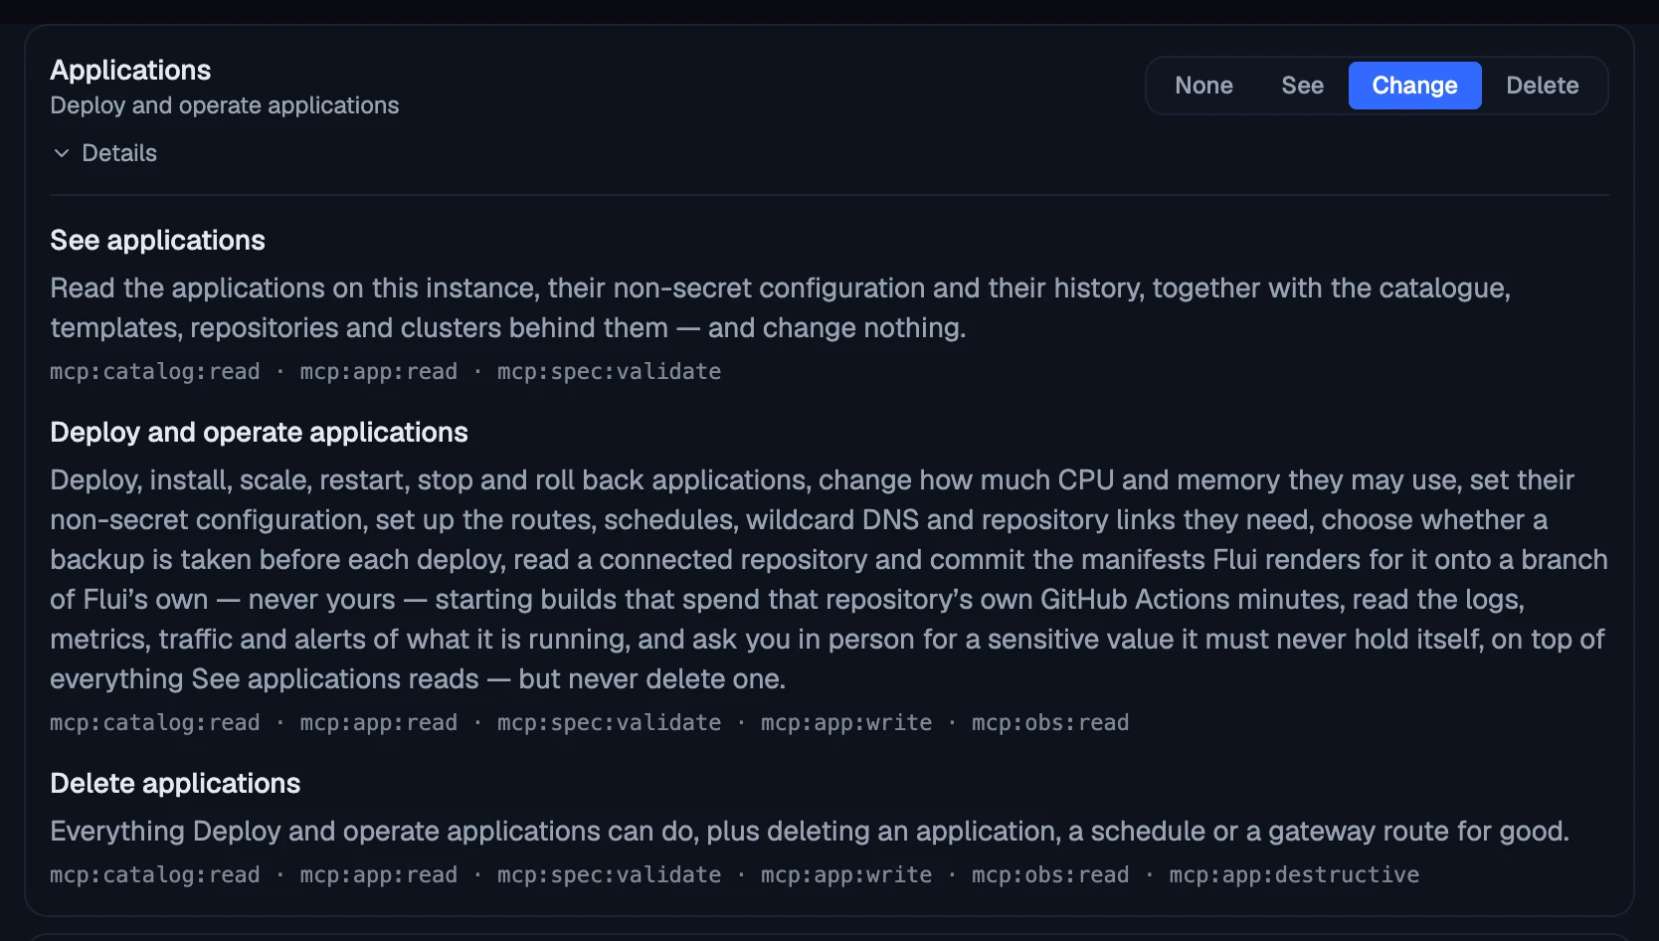This screenshot has width=1659, height=941.
Task: Click the See applications heading
Action: (x=157, y=240)
